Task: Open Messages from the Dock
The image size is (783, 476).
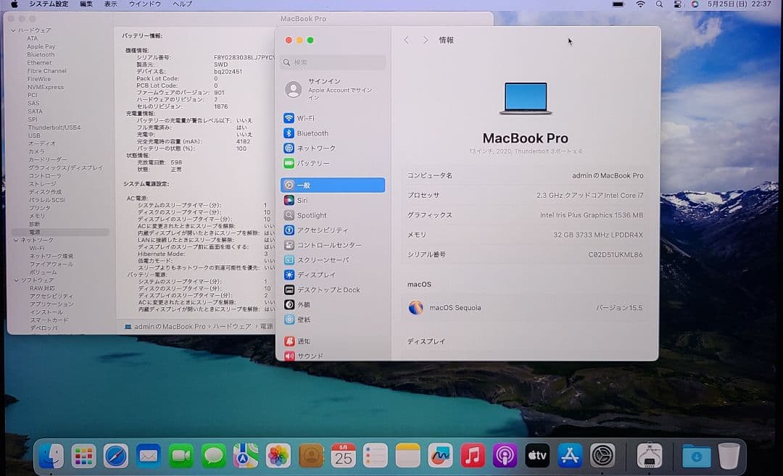Action: coord(213,456)
